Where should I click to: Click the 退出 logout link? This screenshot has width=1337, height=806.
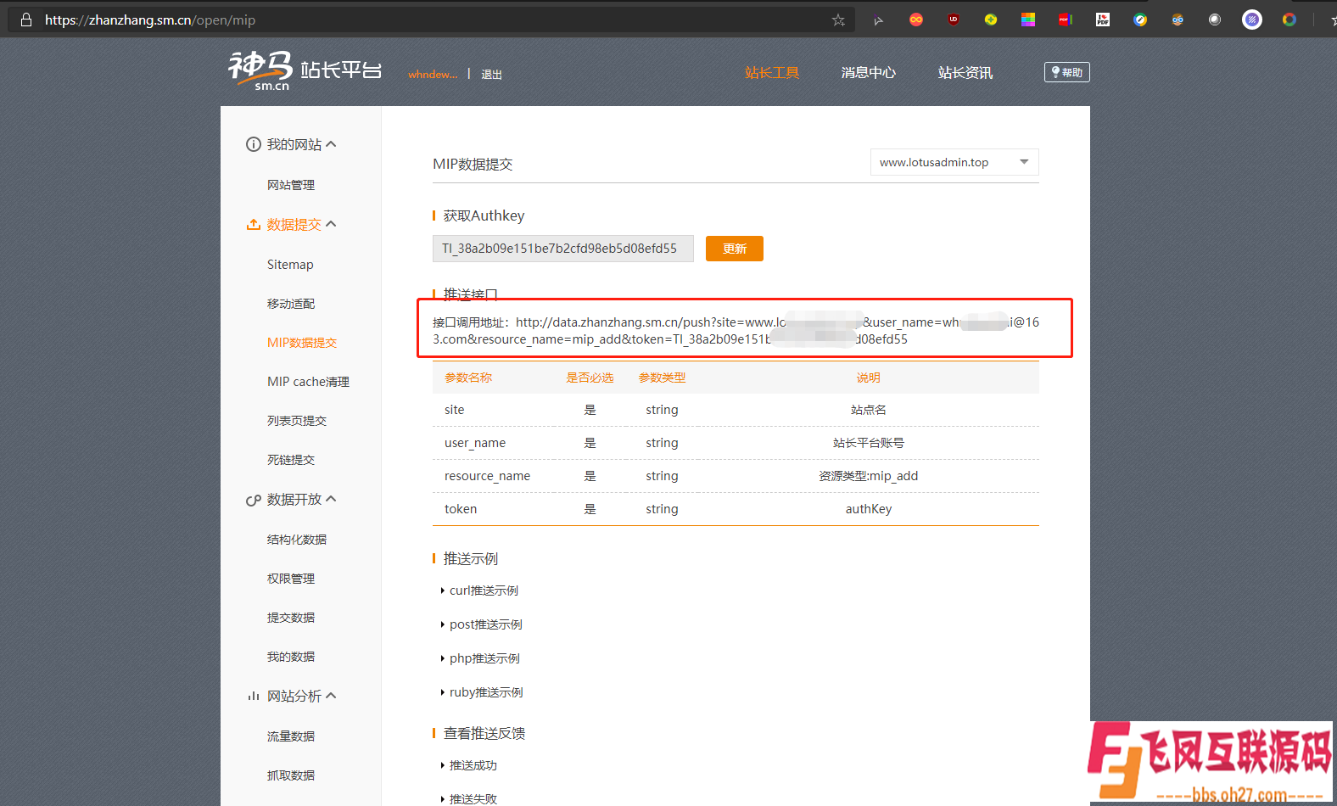point(491,75)
